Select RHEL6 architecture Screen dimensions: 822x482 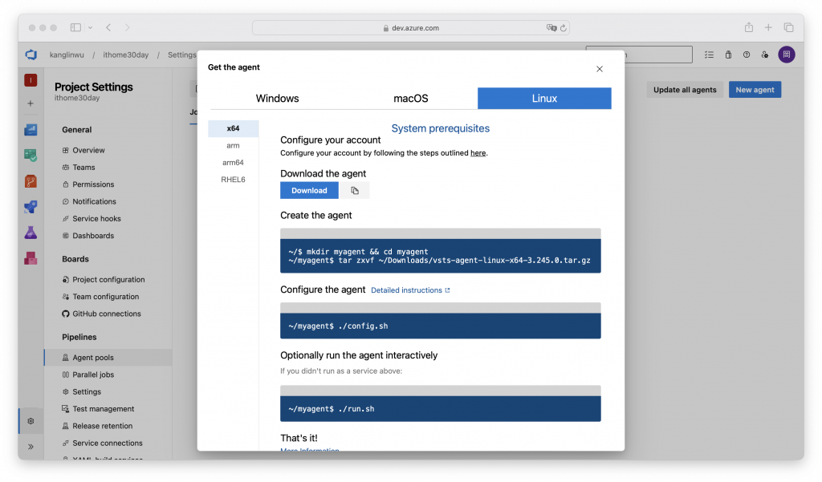click(234, 179)
